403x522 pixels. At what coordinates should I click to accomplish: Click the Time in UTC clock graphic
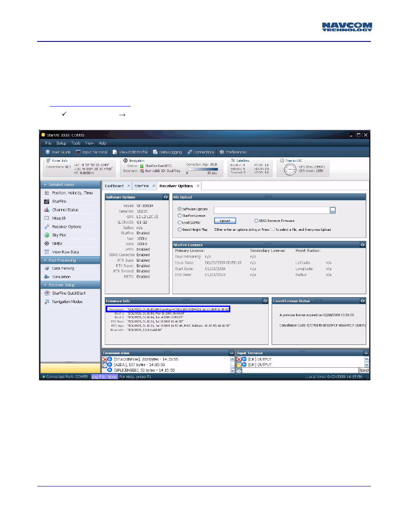(290, 169)
